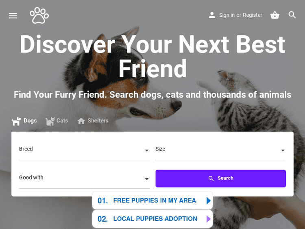Viewport: 305px width, 229px height.
Task: Click the paw print logo
Action: point(39,15)
